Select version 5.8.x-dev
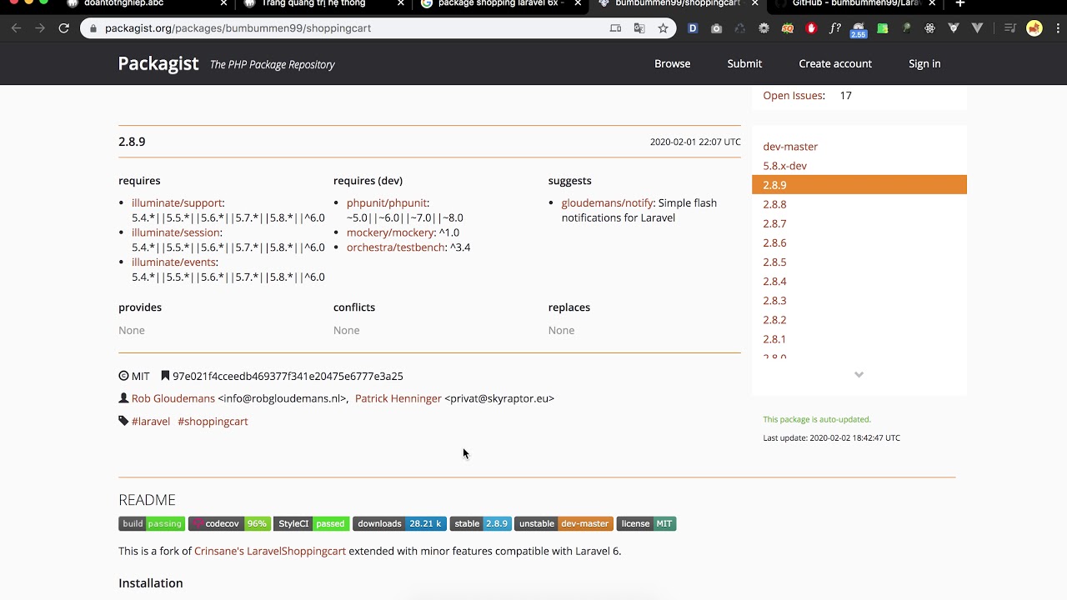1067x600 pixels. (x=784, y=166)
